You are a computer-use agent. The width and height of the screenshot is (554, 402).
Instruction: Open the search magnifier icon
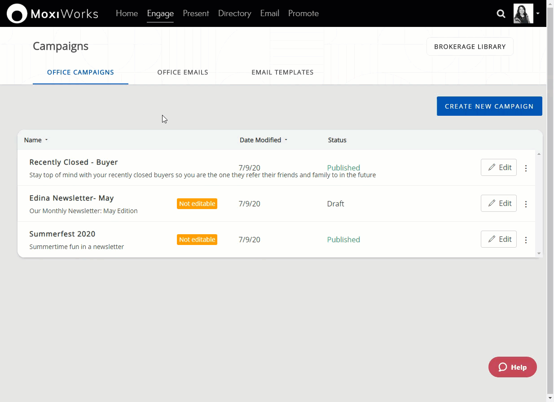point(501,13)
